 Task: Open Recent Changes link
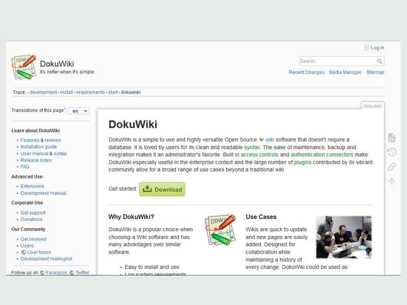click(x=306, y=72)
